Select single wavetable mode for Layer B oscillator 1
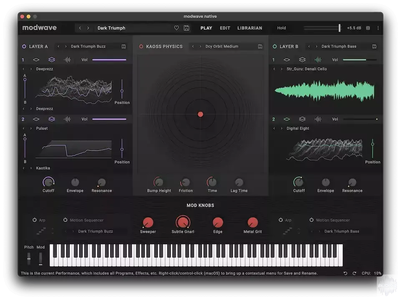Screen dimensions: 401x300 pyautogui.click(x=287, y=60)
